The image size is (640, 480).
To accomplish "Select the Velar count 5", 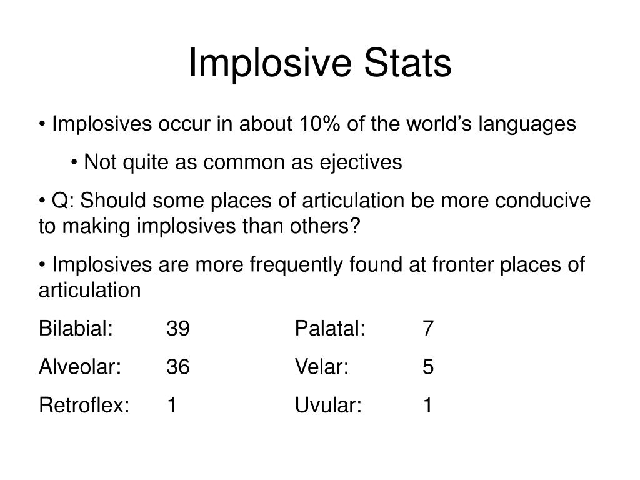I will tap(427, 367).
